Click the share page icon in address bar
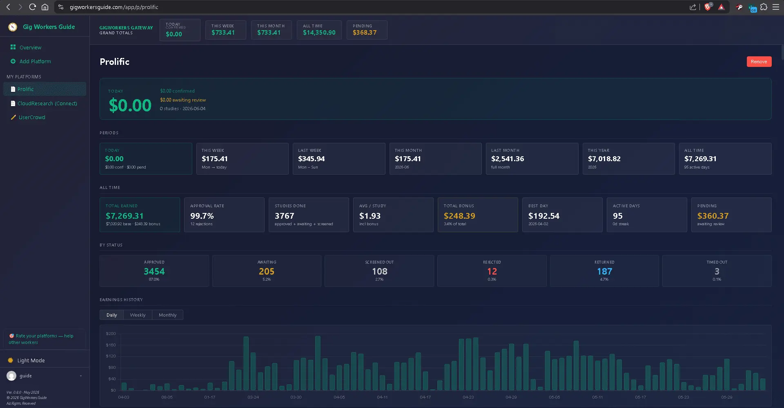 tap(693, 7)
